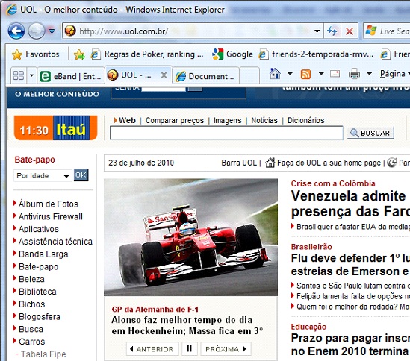This screenshot has width=410, height=361.
Task: Click the ANTERIOR slideshow button
Action: click(152, 349)
